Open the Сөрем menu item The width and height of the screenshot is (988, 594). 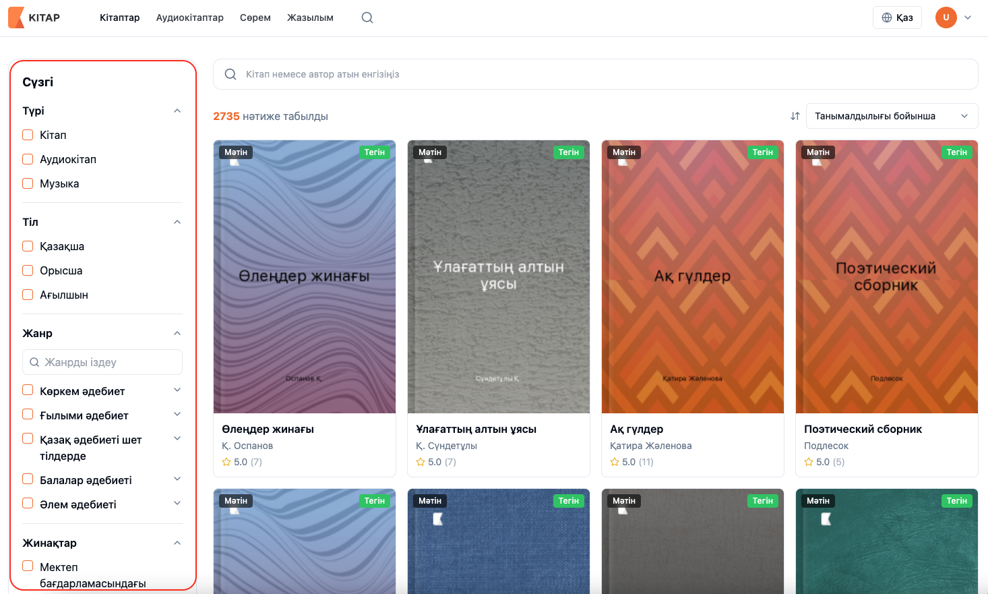[255, 18]
